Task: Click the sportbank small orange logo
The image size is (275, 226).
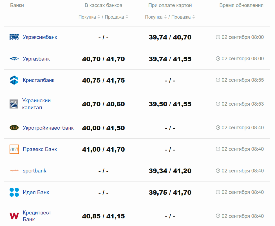Action: tap(14, 171)
